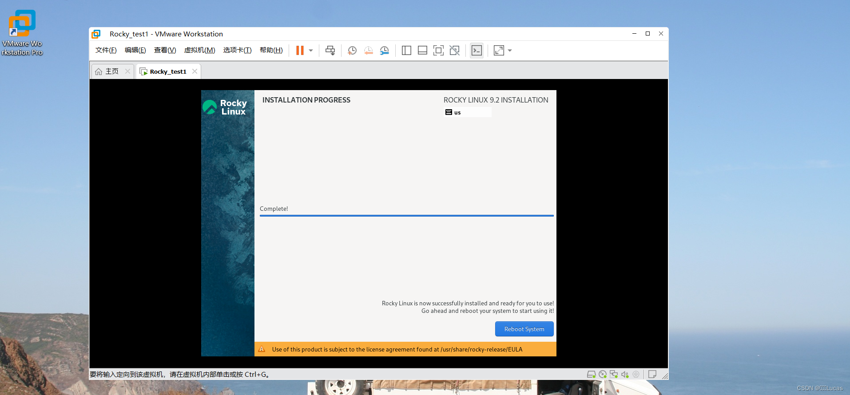Click the Reboot System button
The image size is (850, 395).
(524, 329)
